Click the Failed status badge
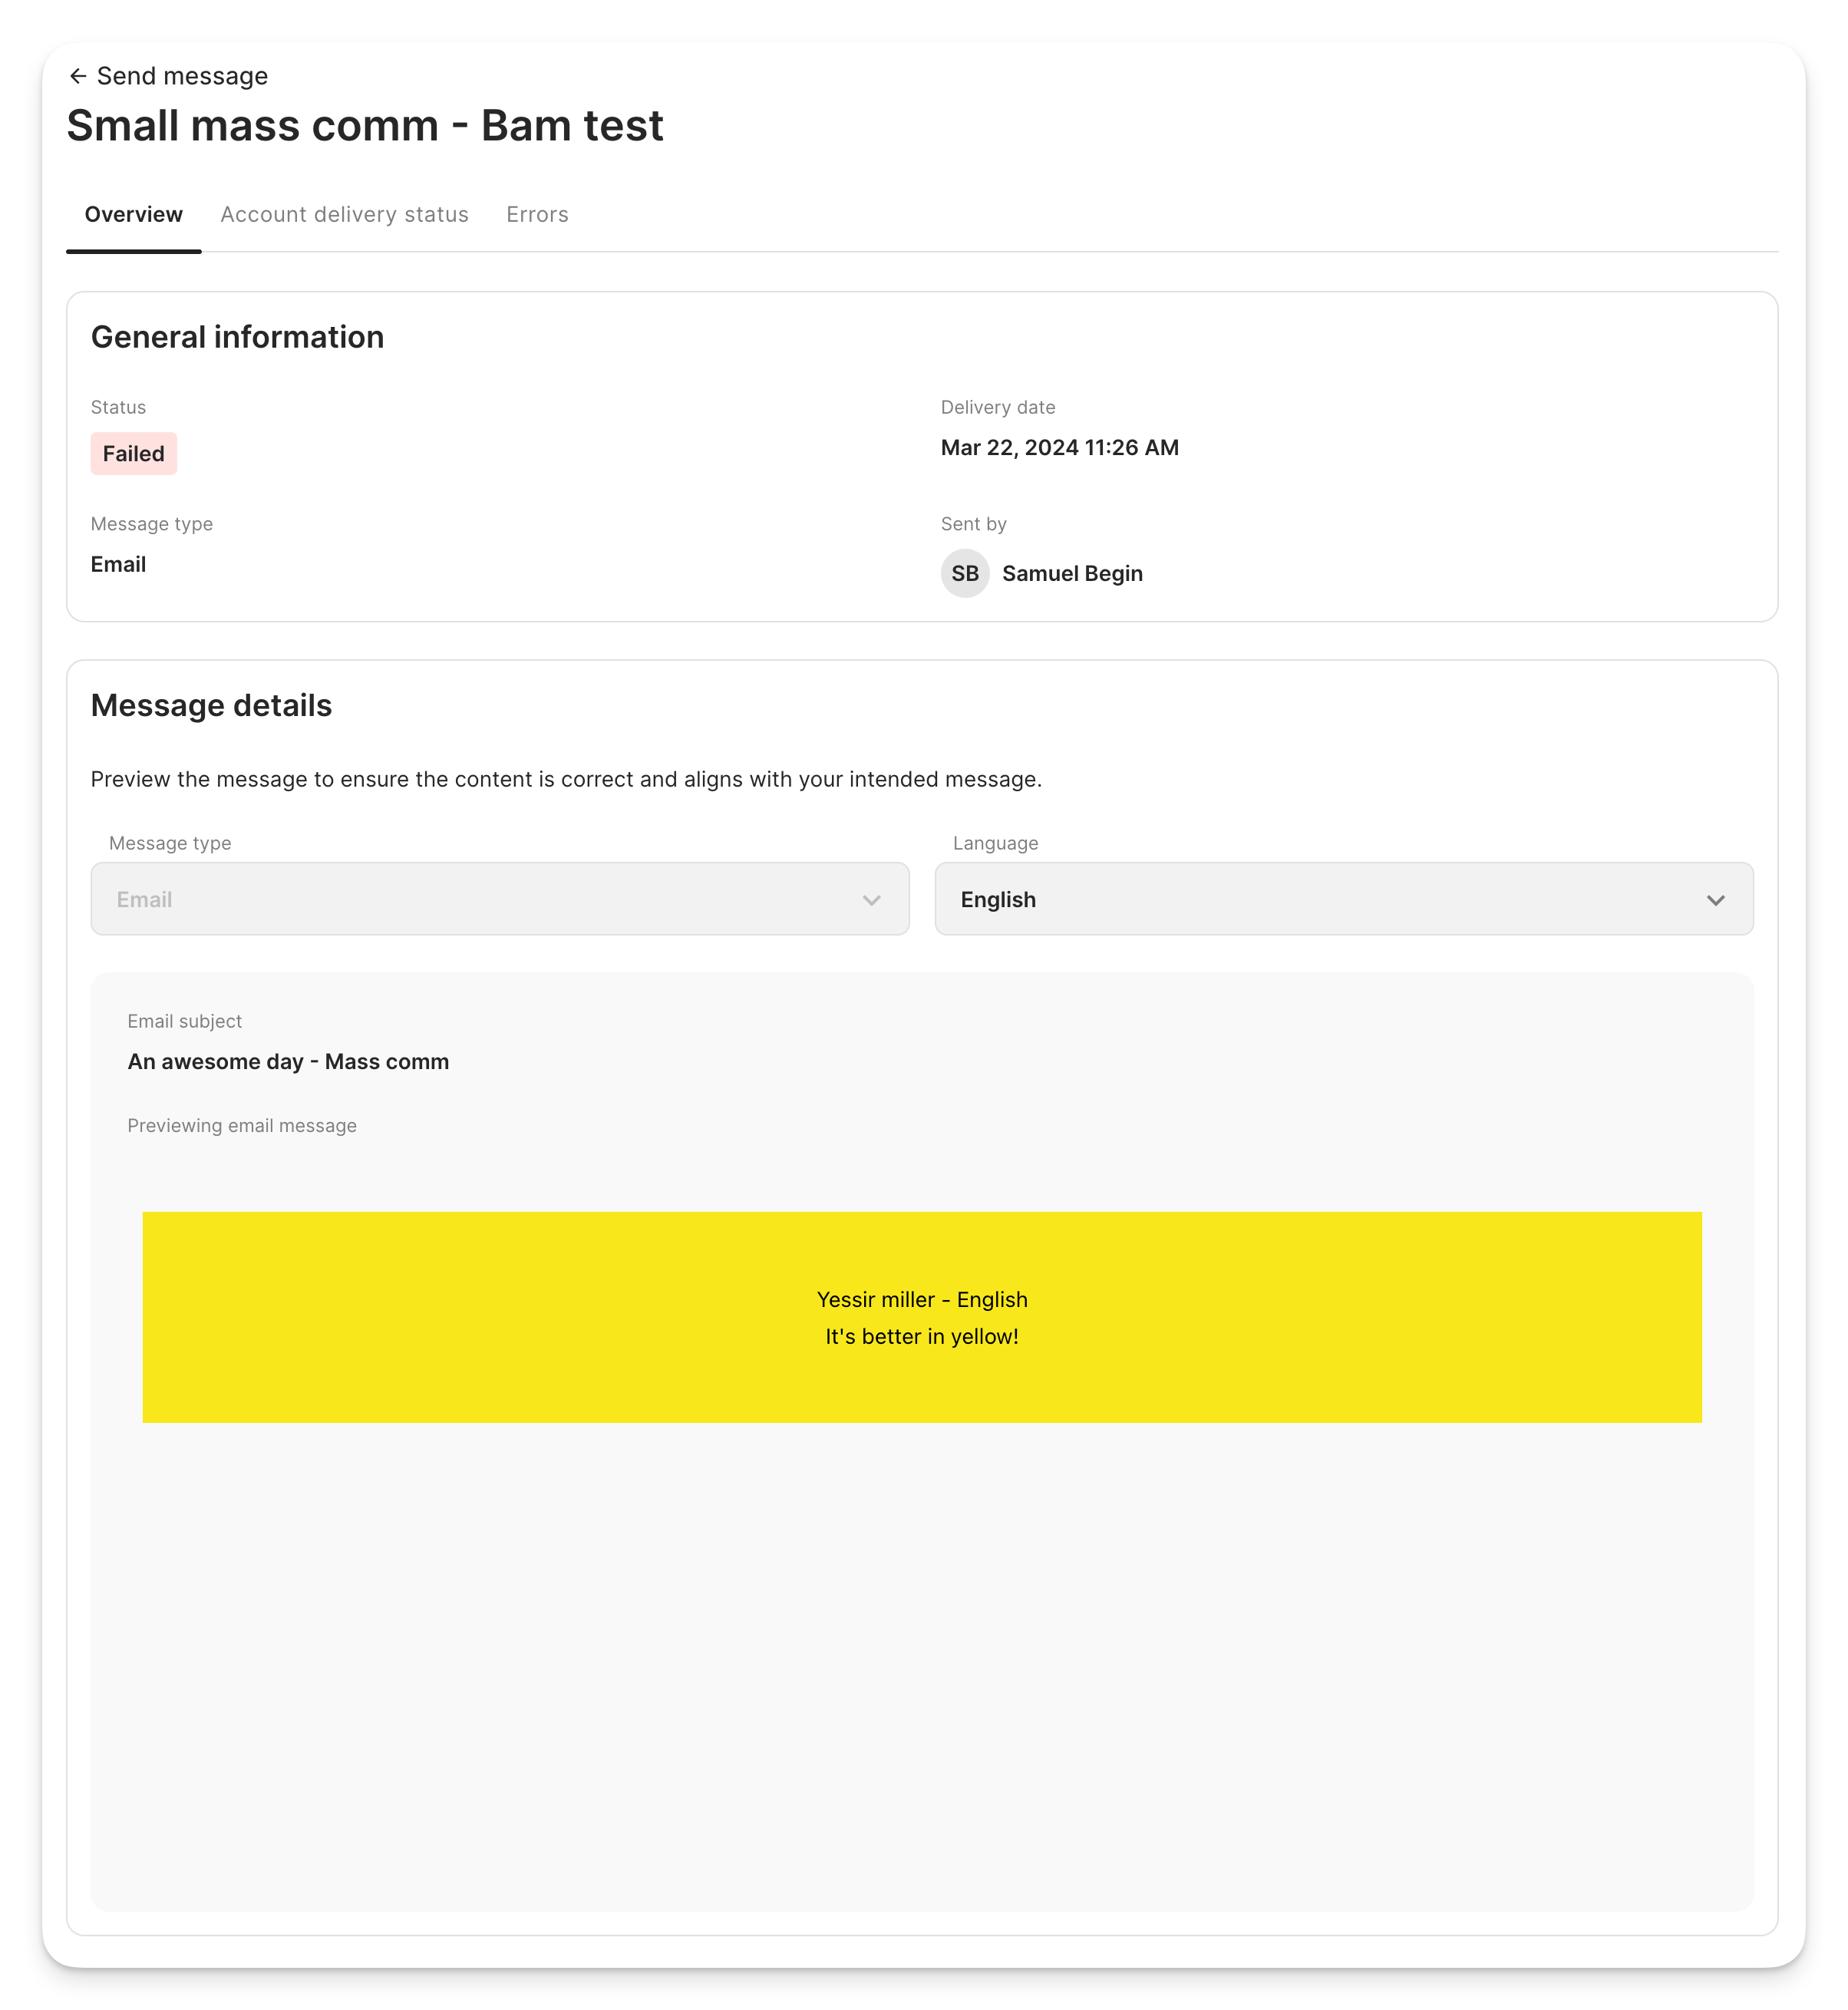The width and height of the screenshot is (1848, 2010). click(x=134, y=453)
